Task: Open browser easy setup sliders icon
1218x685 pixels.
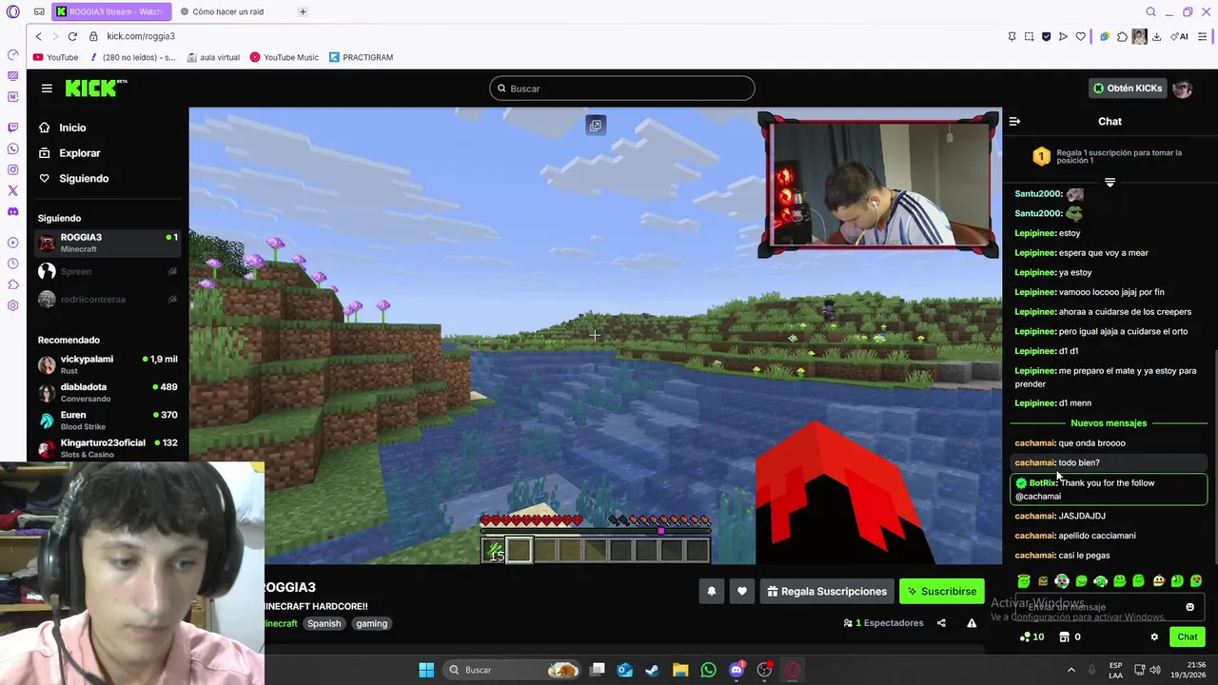Action: [1203, 36]
